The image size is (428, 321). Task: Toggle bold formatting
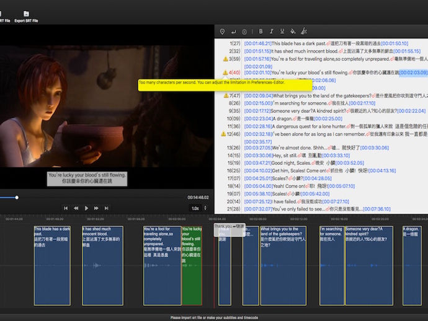tap(261, 32)
